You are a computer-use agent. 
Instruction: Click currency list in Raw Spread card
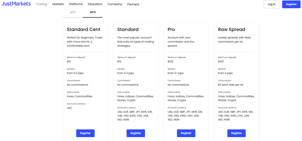[236, 116]
